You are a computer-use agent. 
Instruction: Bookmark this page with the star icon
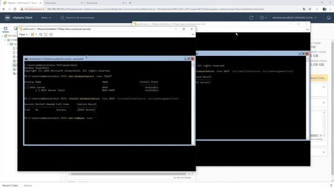pyautogui.click(x=310, y=9)
